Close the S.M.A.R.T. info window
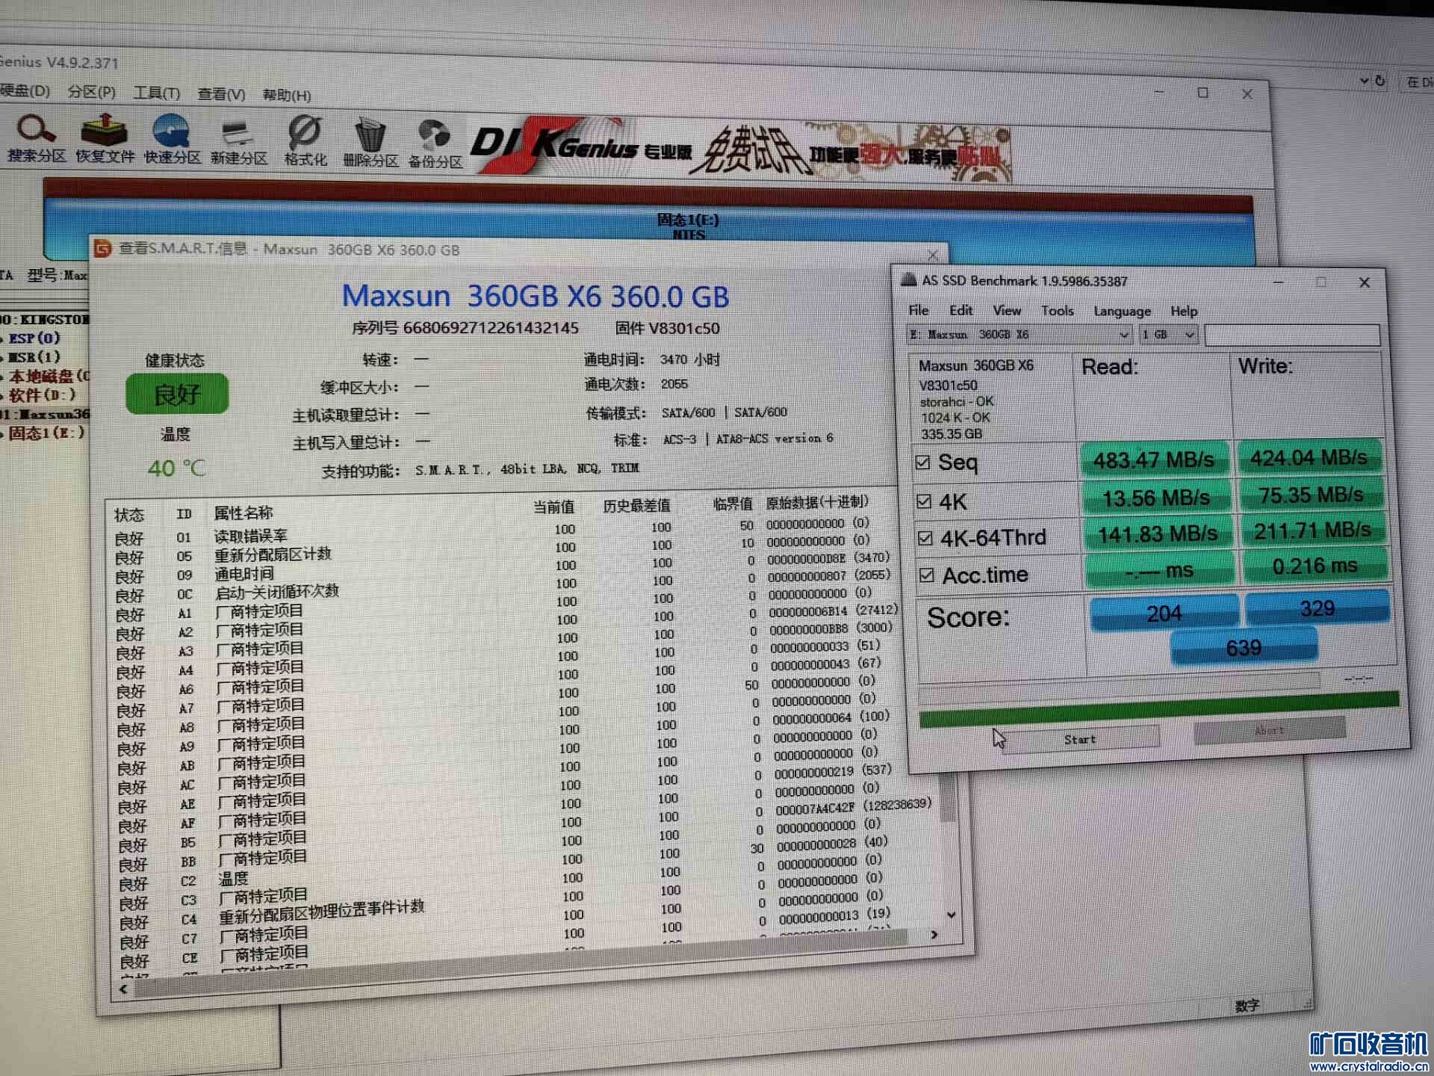The image size is (1434, 1076). coord(932,256)
